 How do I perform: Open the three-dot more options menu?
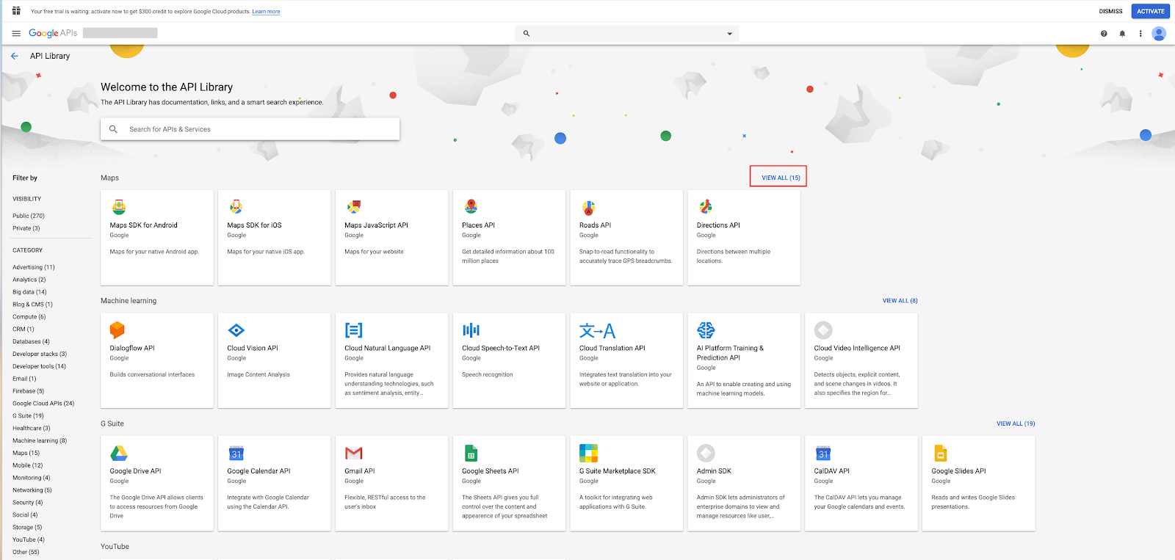(x=1140, y=34)
